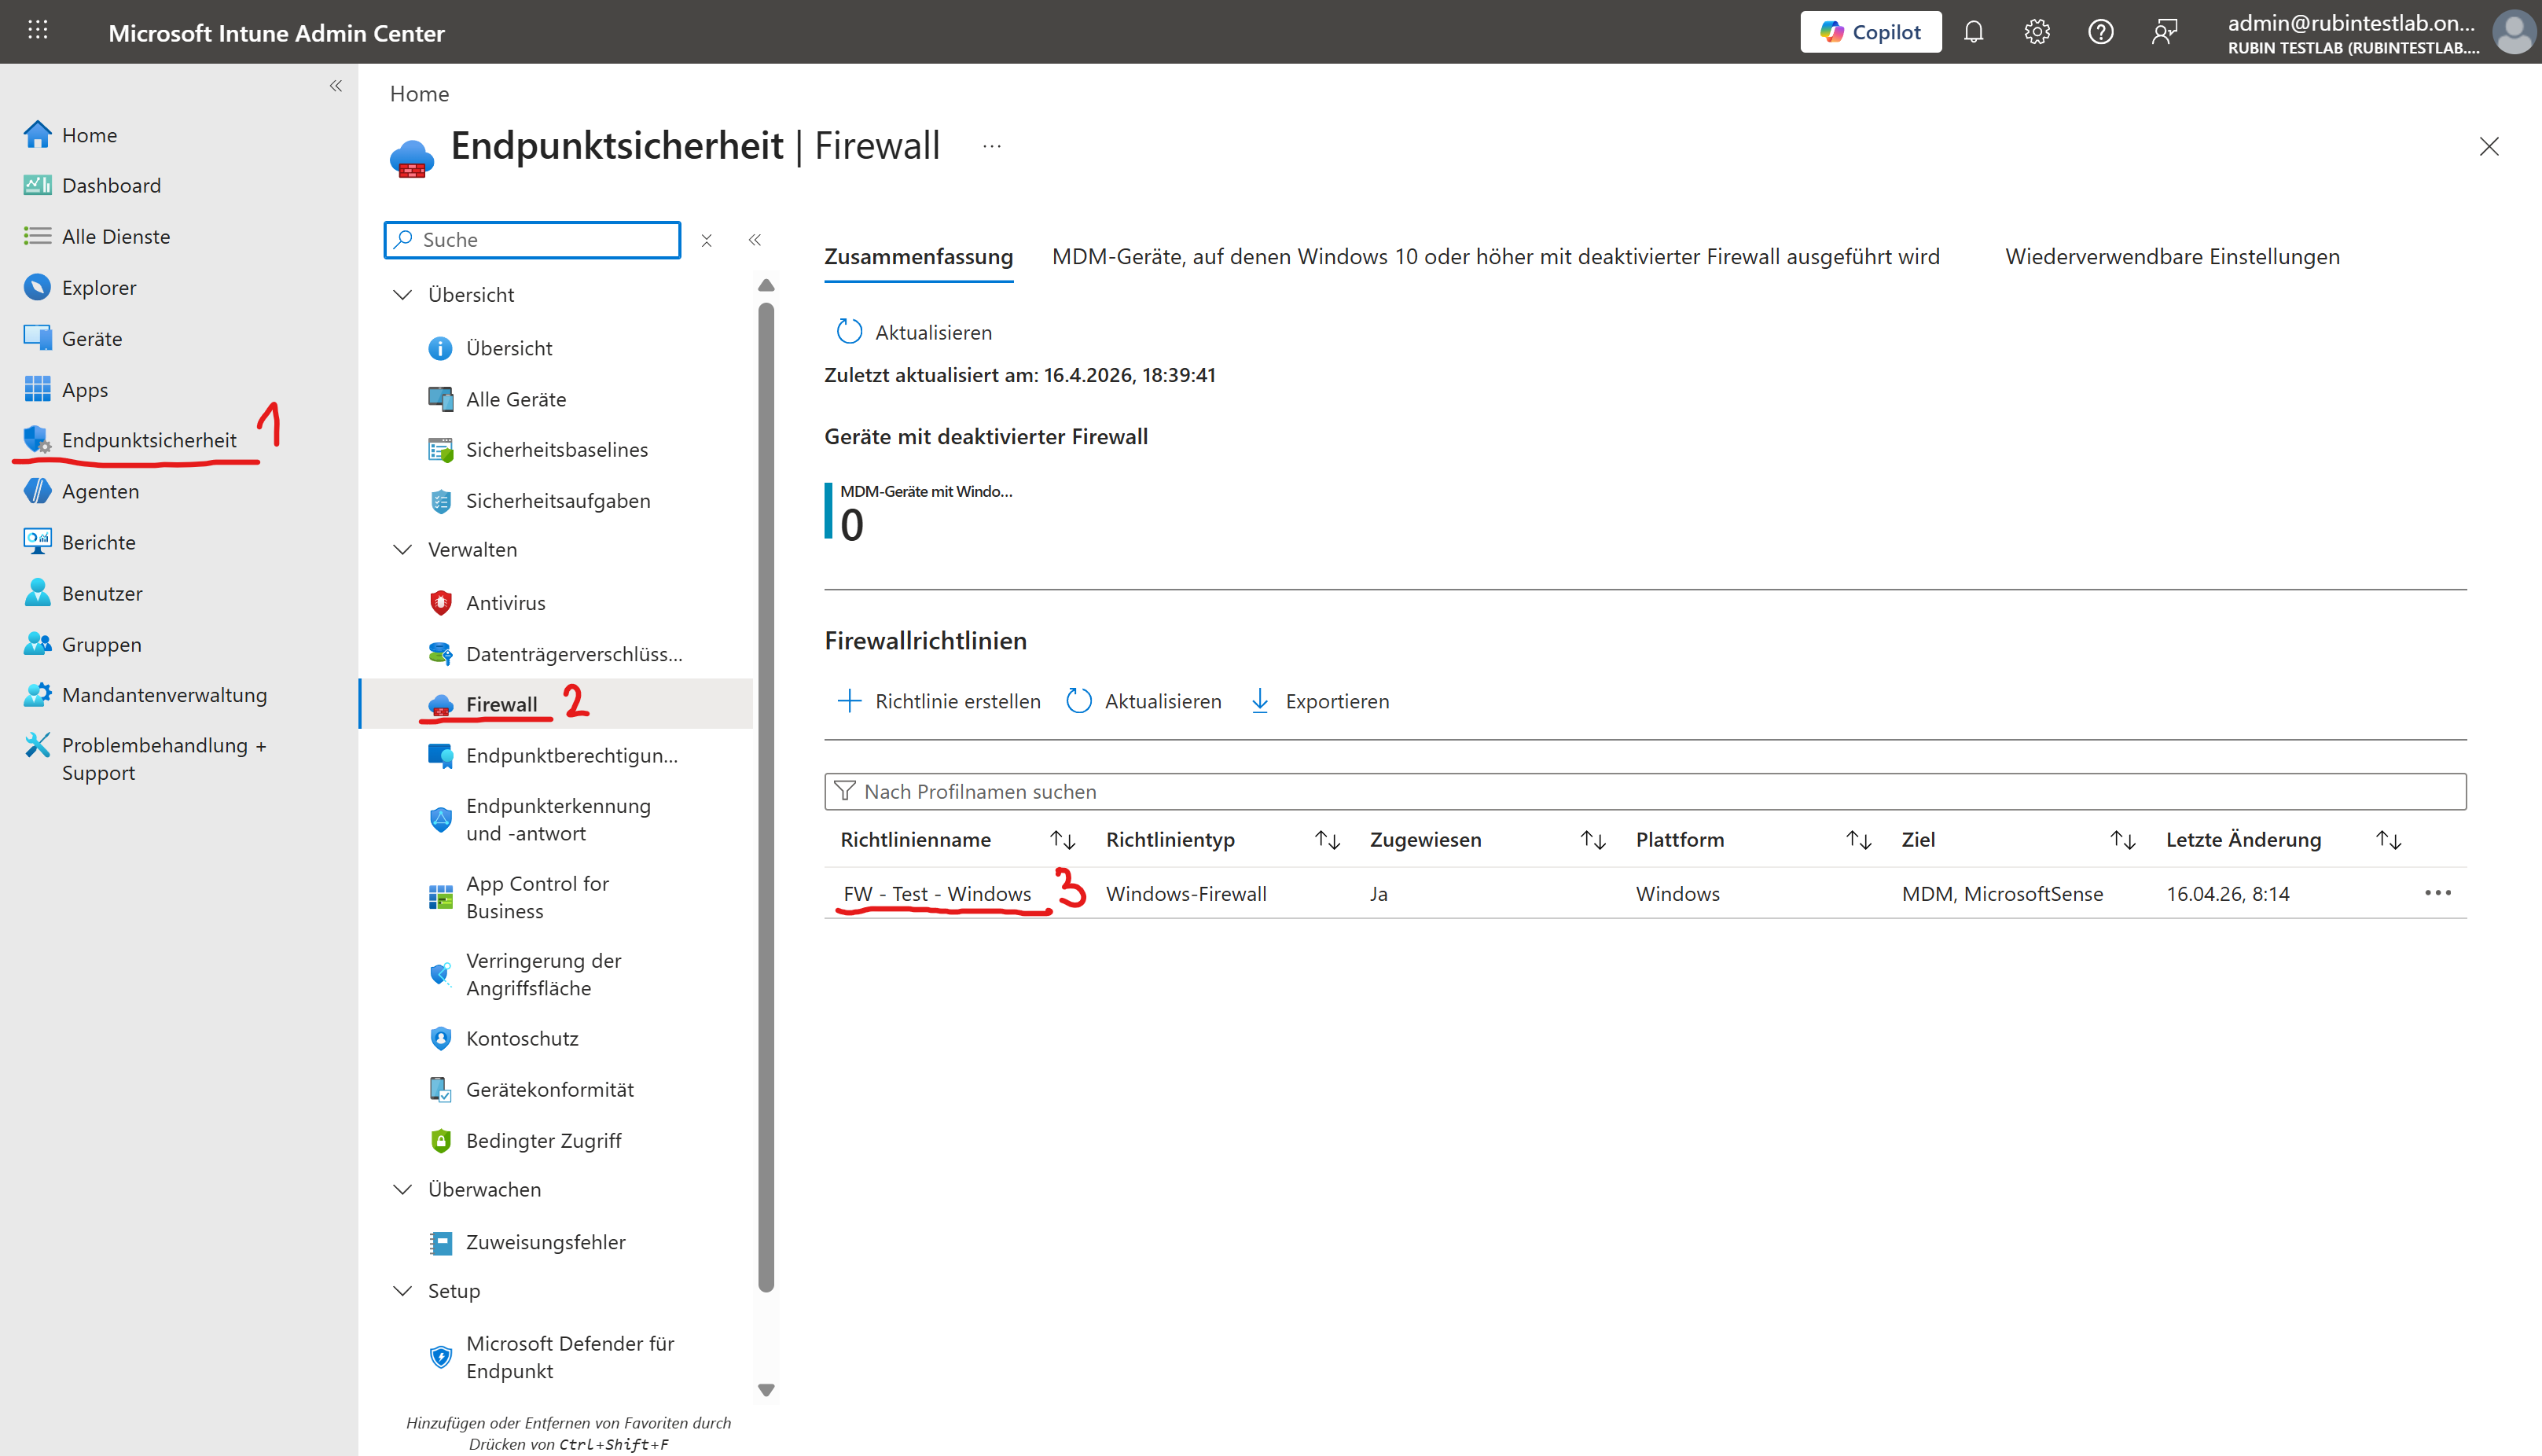Screen dimensions: 2542x1456
Task: Open the feedback icon in header
Action: tap(2164, 32)
